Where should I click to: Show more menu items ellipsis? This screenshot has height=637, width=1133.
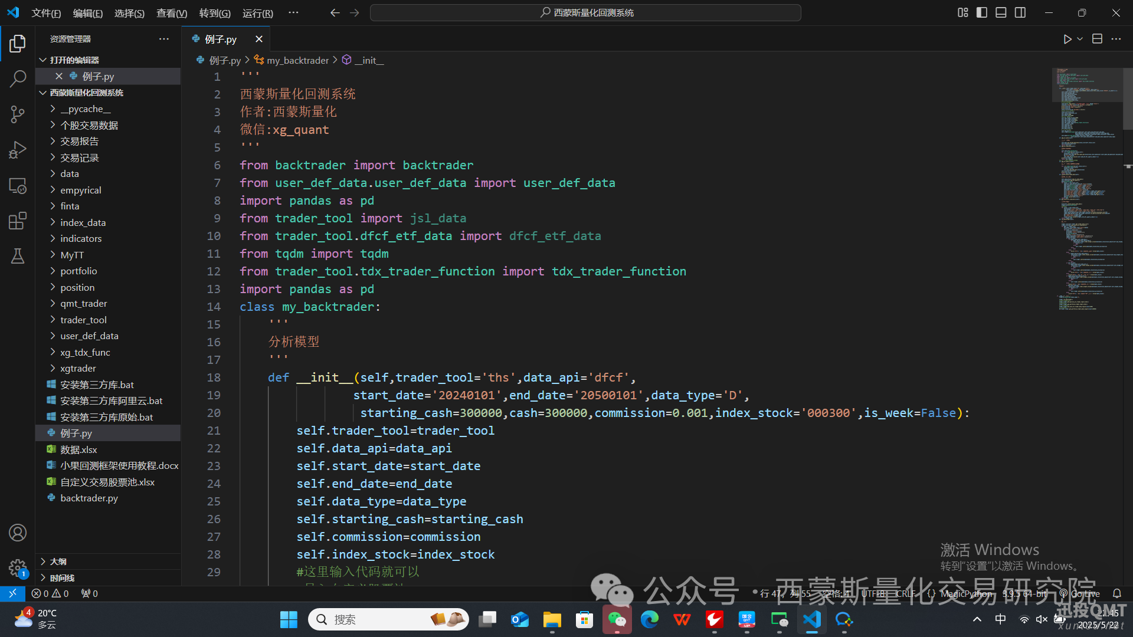[x=293, y=12]
